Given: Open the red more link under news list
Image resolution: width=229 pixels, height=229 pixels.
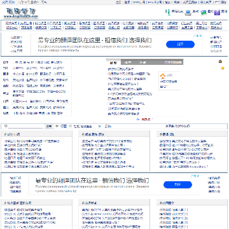Looking at the screenshot, I should (x=146, y=120).
